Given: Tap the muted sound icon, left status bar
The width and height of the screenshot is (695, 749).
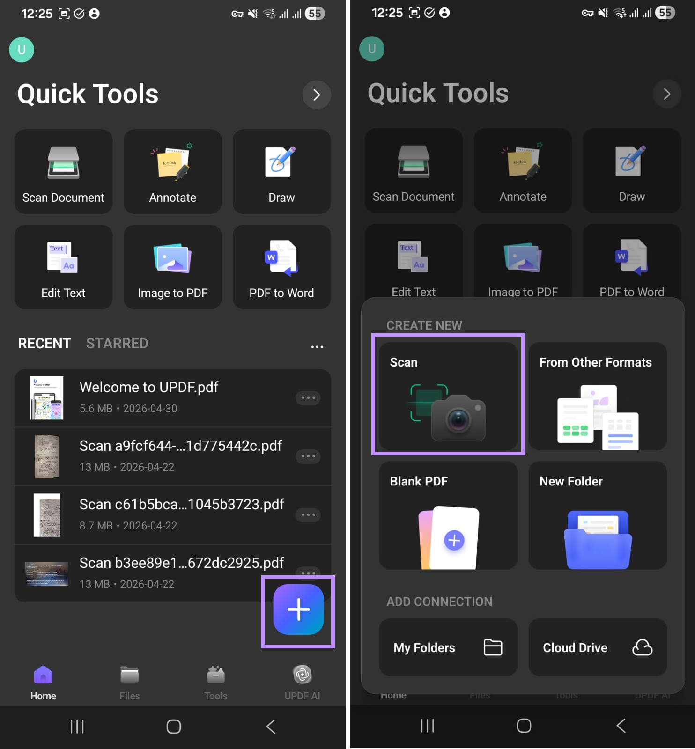Looking at the screenshot, I should coord(253,14).
